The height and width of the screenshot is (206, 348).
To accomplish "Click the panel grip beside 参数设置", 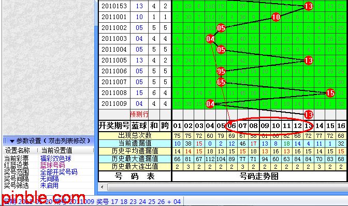I will 5,141.
